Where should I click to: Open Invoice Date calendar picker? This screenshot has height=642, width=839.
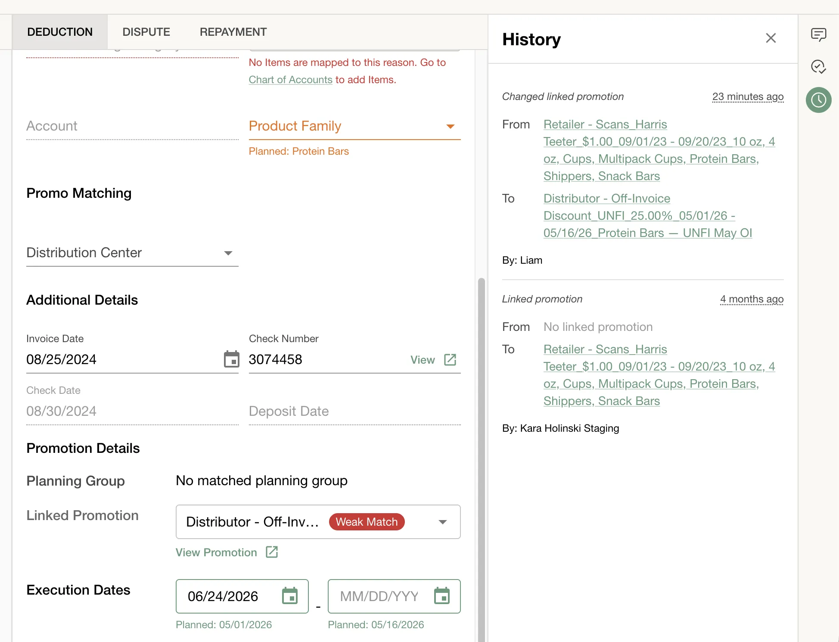point(231,359)
